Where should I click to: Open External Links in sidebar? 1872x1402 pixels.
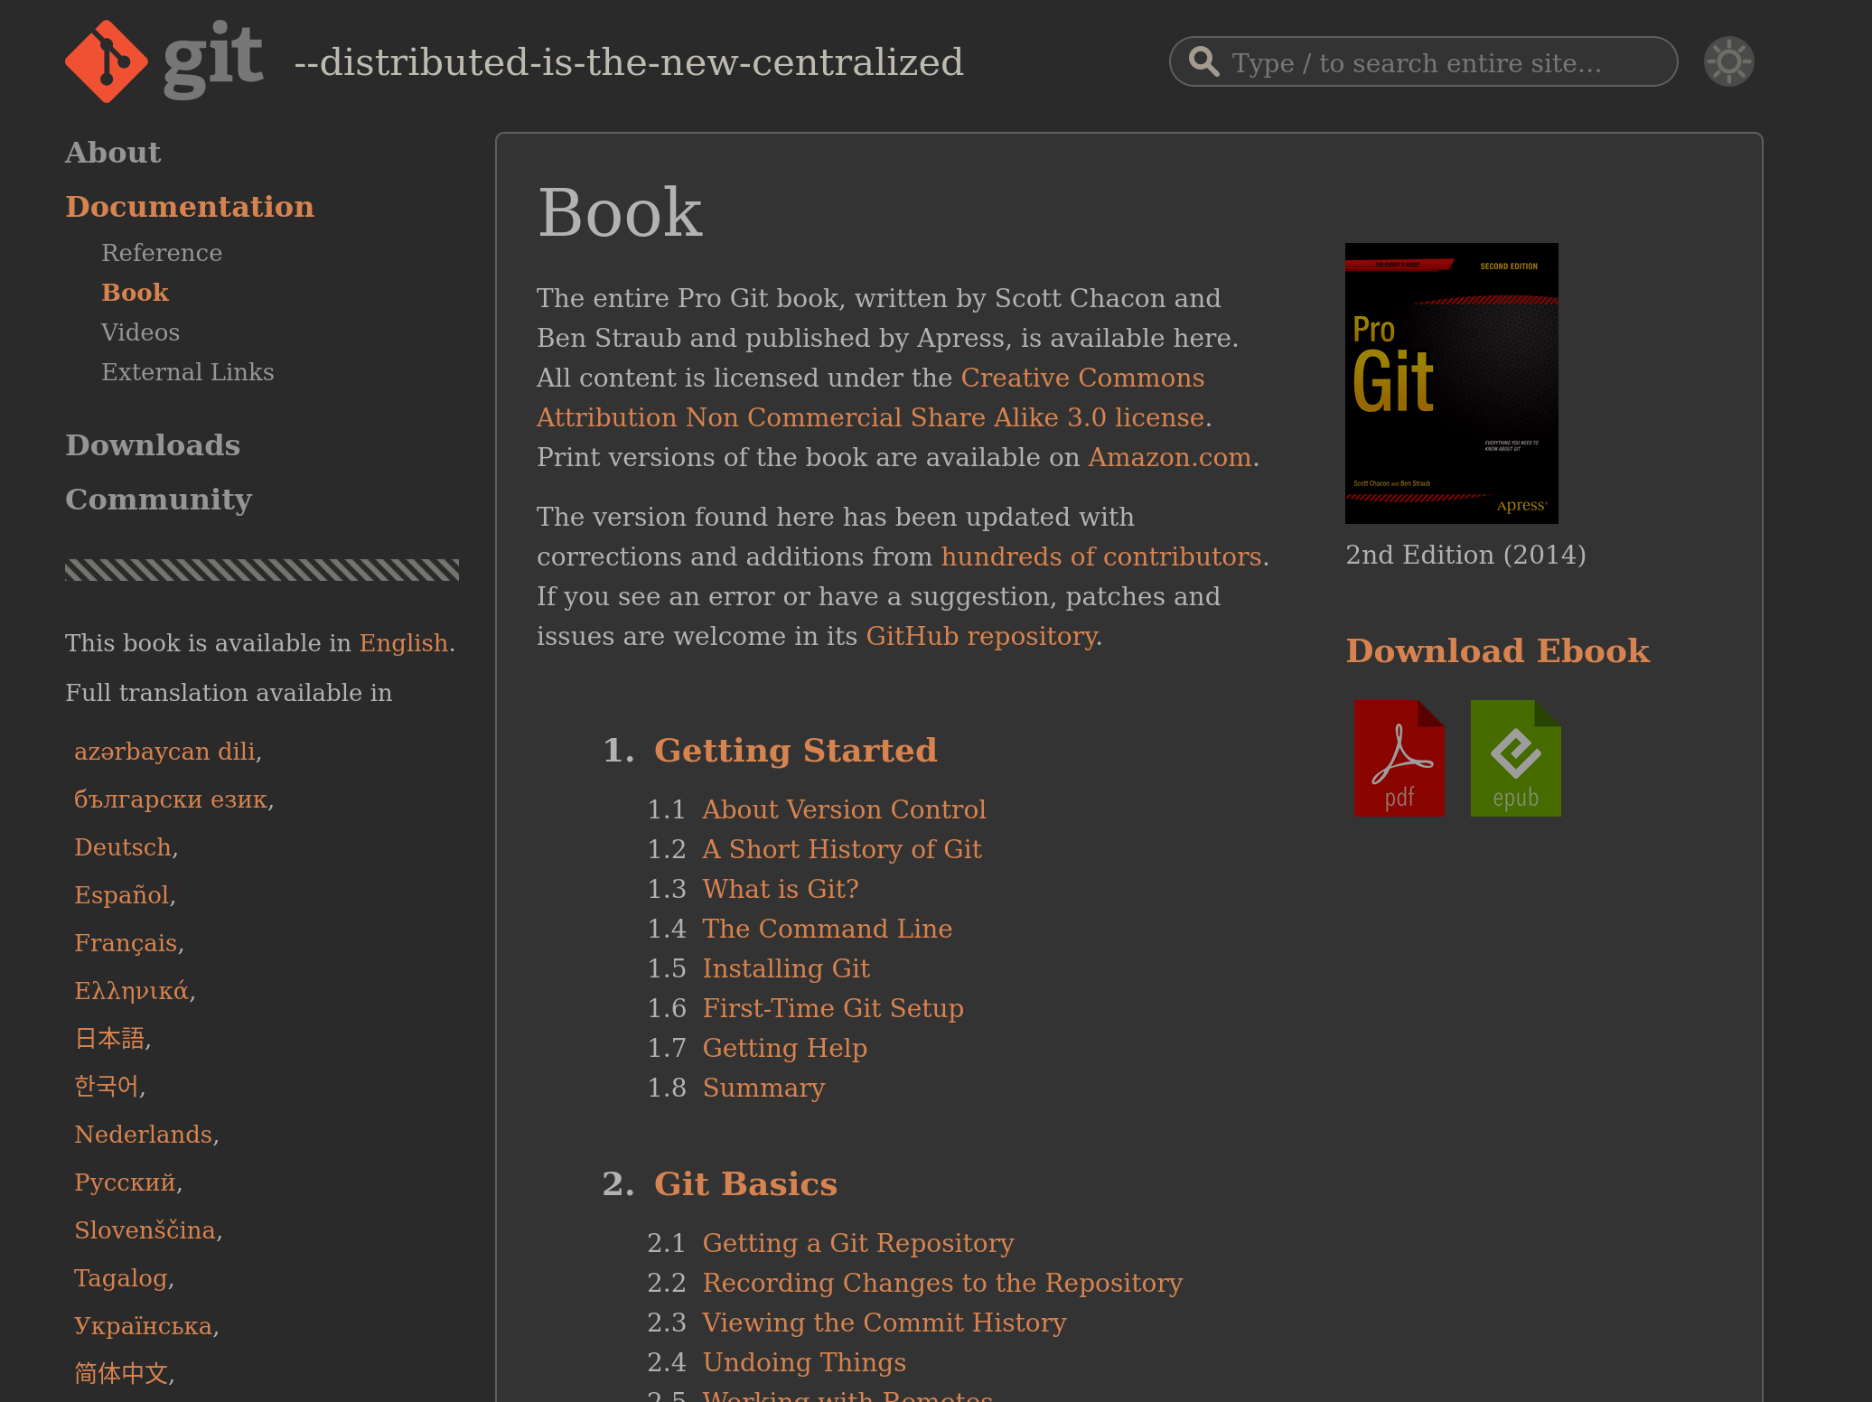pyautogui.click(x=187, y=372)
